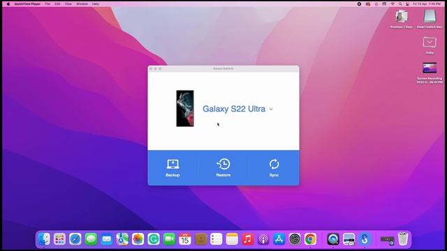Switch to QuickTime Player in the dock
The image size is (447, 251).
[x=333, y=239]
